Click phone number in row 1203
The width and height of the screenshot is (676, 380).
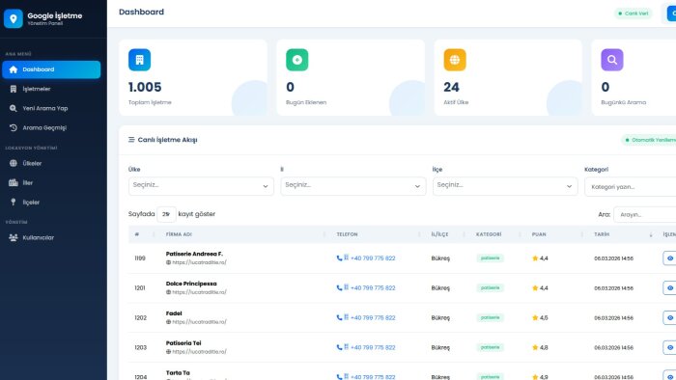pos(373,347)
